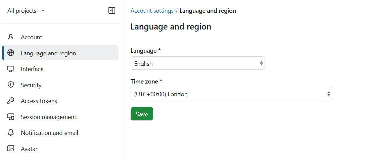Open Session management page
366x160 pixels.
(x=60, y=117)
